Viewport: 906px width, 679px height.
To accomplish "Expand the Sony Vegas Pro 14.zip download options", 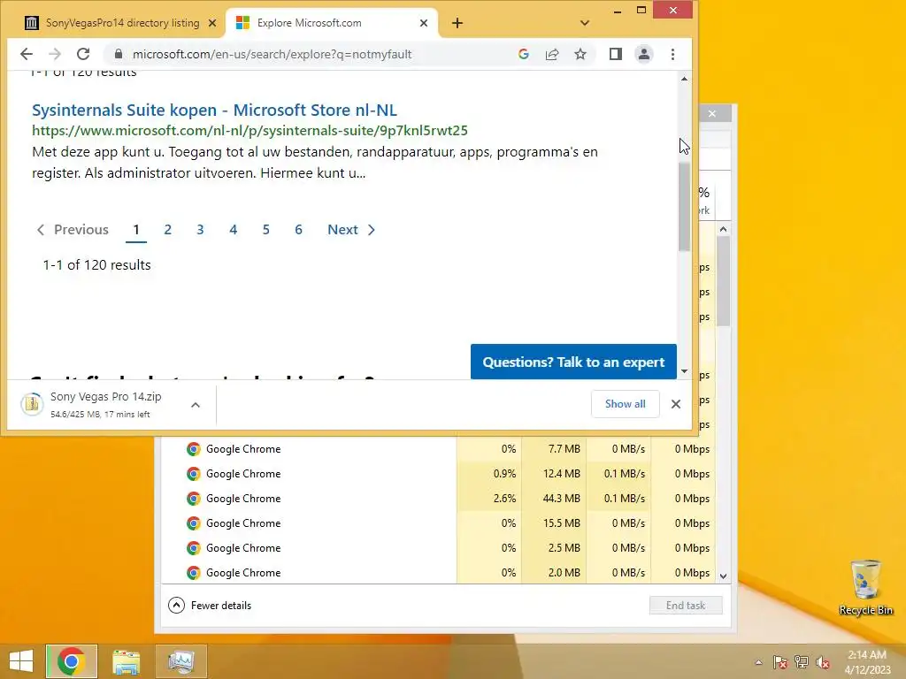I will click(196, 405).
